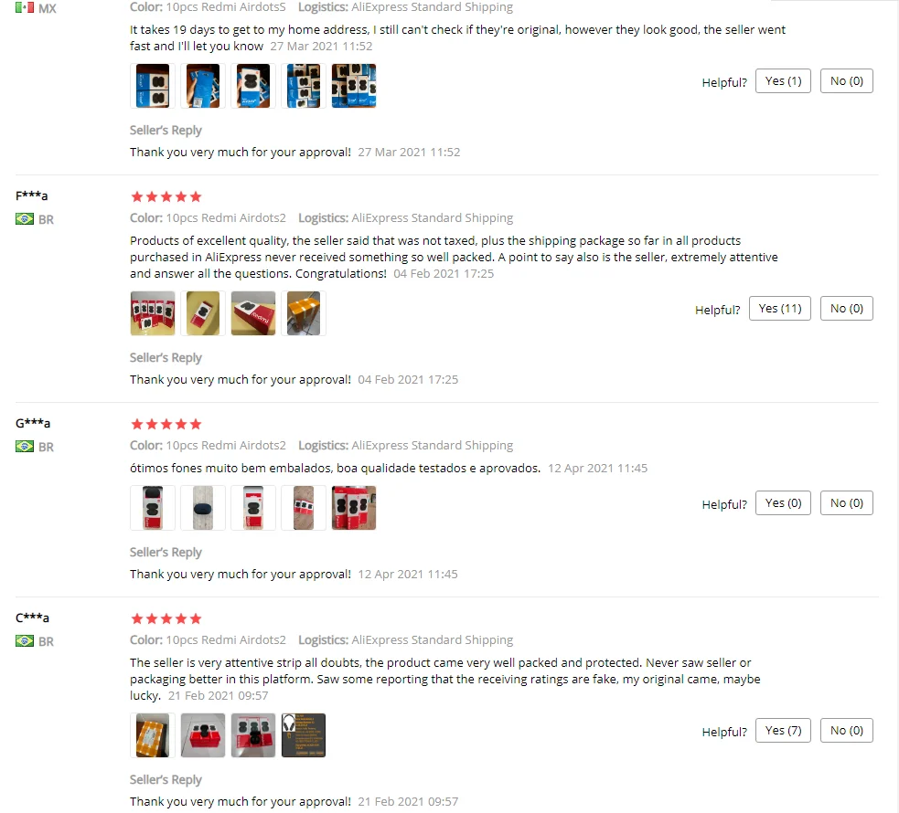Open first photo in the MX review
The width and height of the screenshot is (899, 813).
point(153,86)
